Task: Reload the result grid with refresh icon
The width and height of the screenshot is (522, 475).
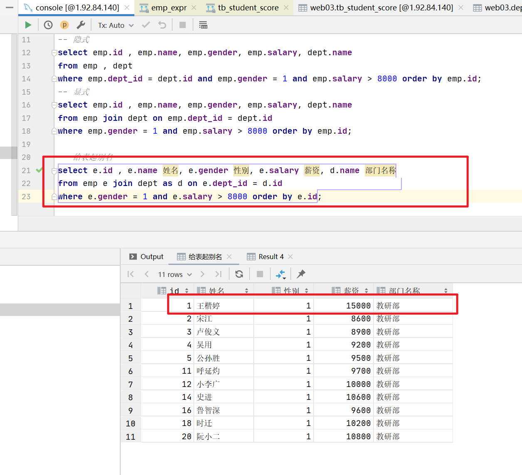Action: [x=239, y=274]
